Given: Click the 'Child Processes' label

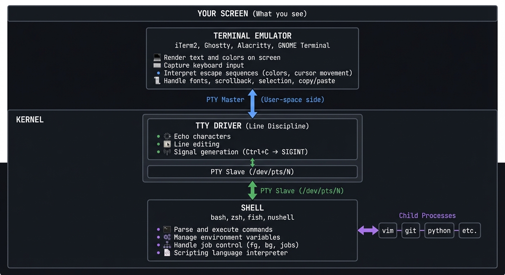Looking at the screenshot, I should [427, 215].
